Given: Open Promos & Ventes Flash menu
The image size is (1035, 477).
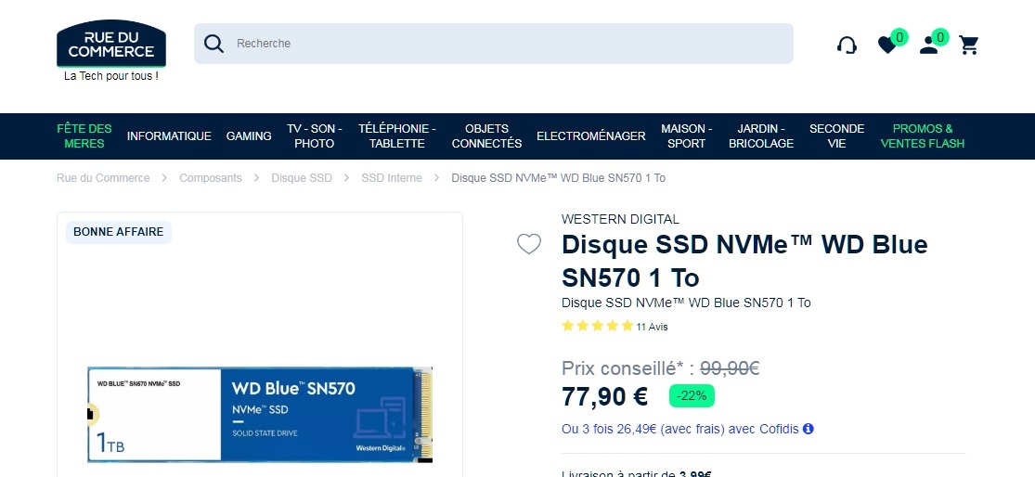Looking at the screenshot, I should coord(922,135).
